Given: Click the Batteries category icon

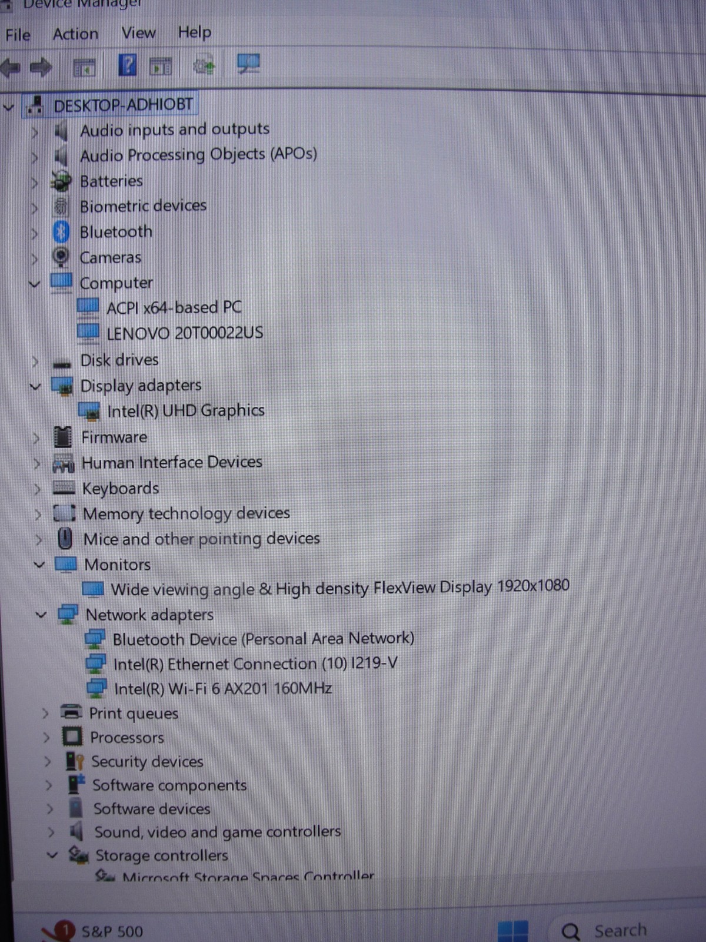Looking at the screenshot, I should coord(61,181).
